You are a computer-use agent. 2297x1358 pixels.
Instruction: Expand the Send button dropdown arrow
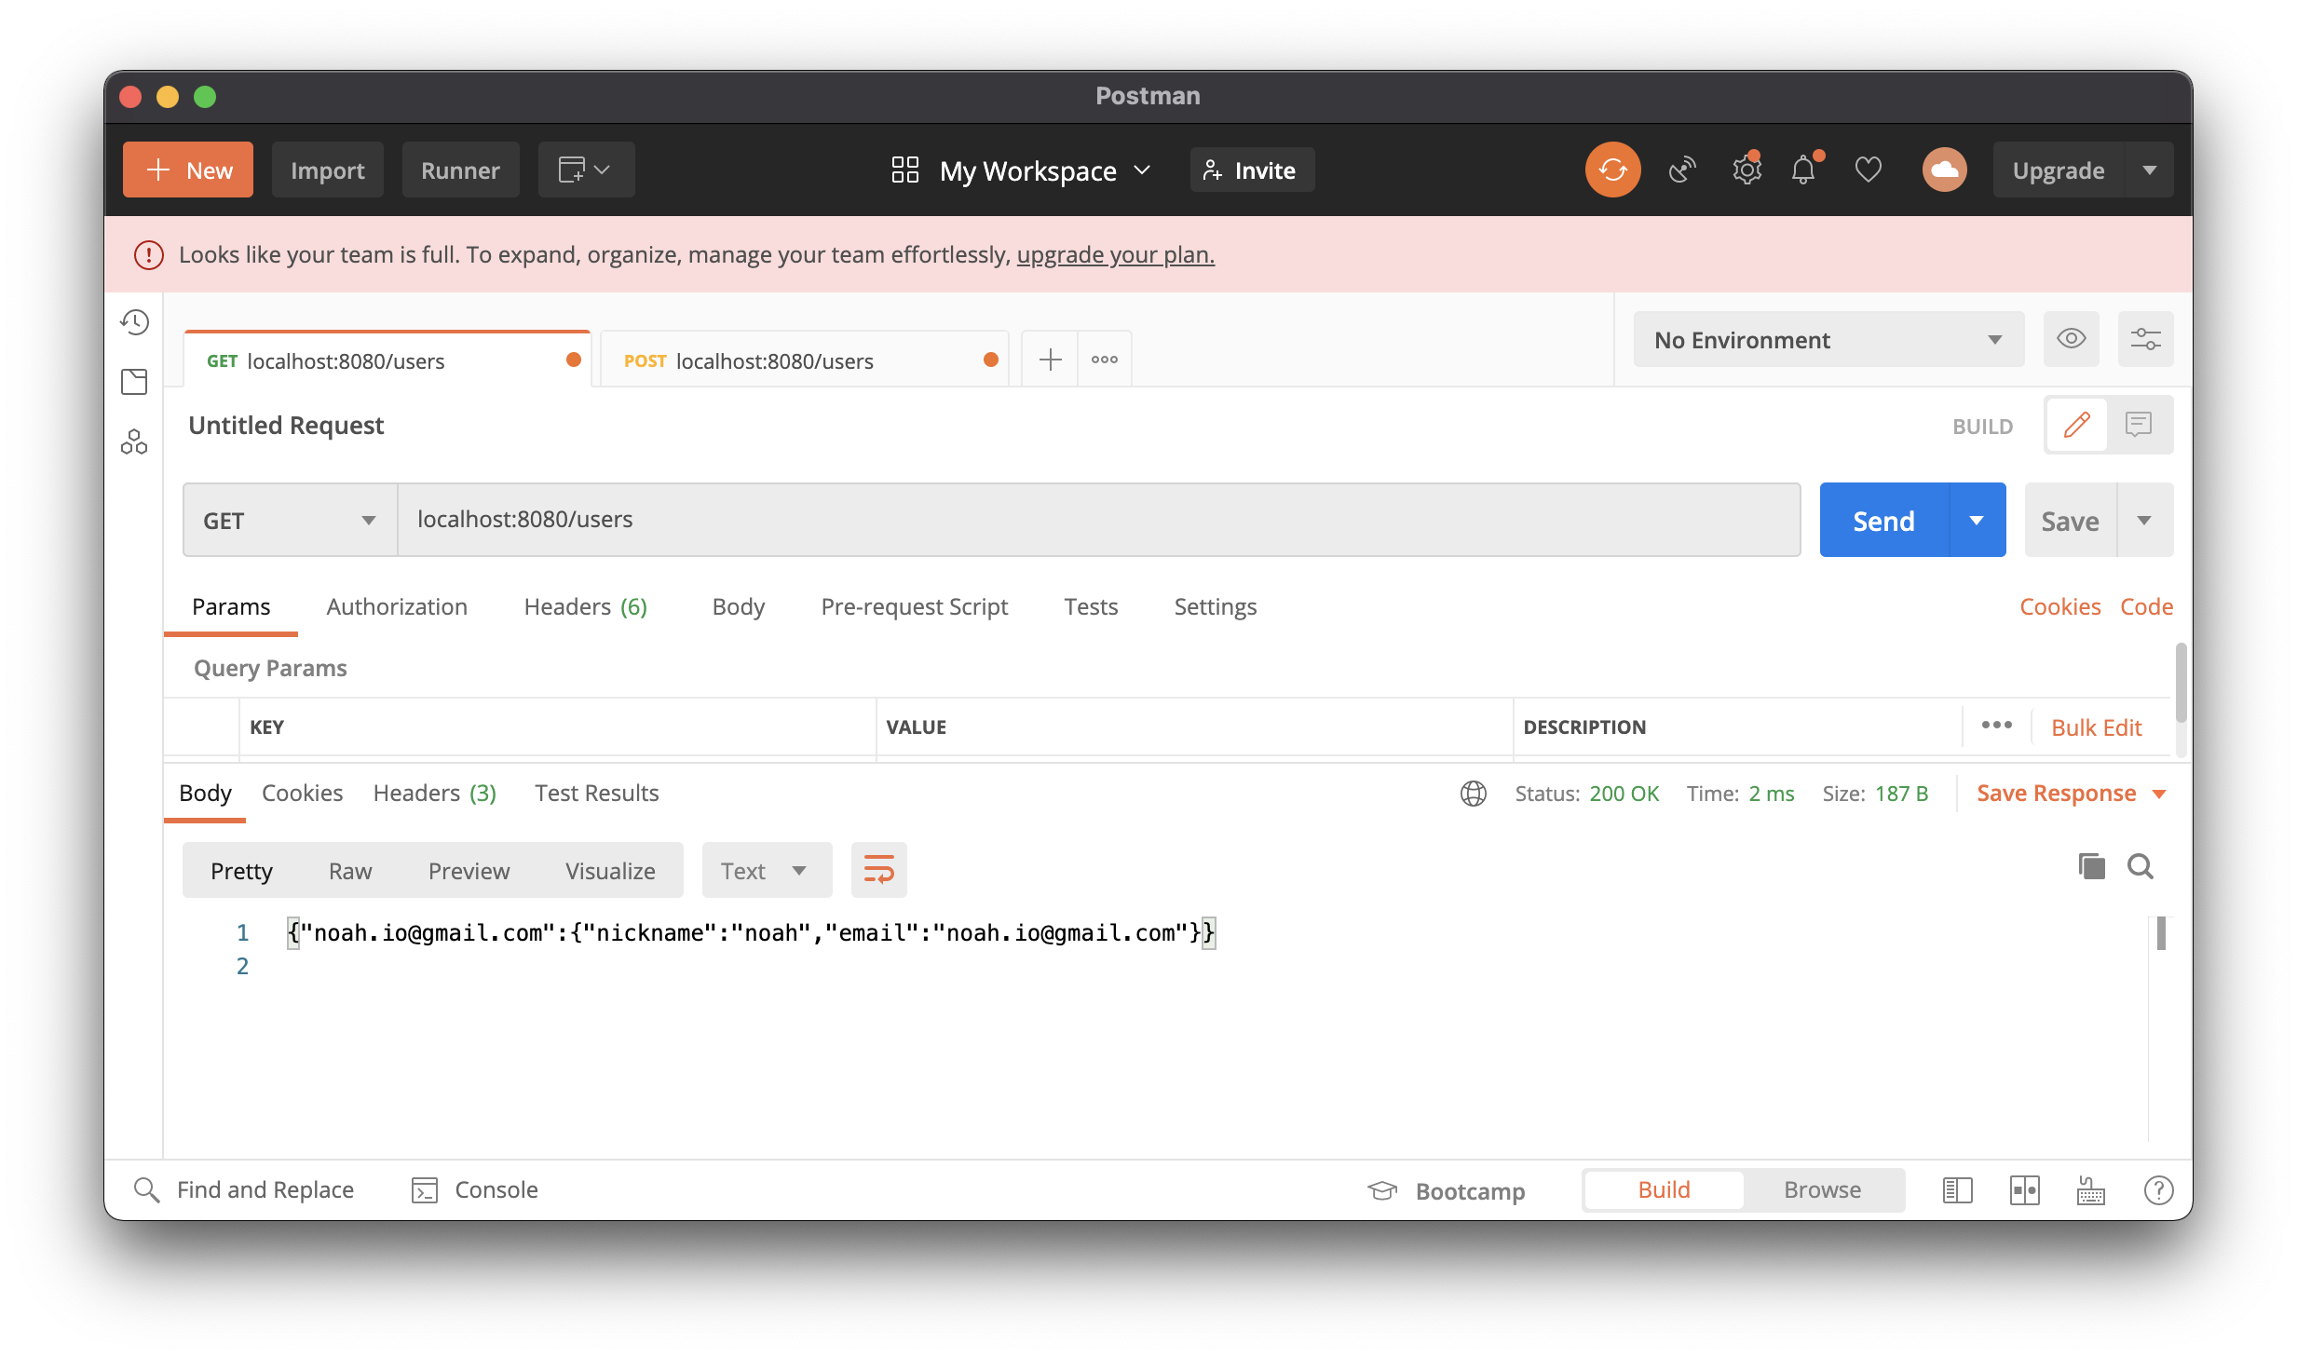click(1977, 520)
